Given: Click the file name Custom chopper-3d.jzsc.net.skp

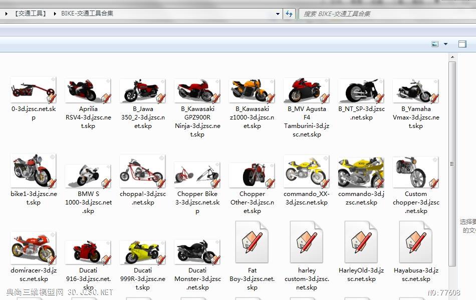Looking at the screenshot, I should pyautogui.click(x=416, y=202).
